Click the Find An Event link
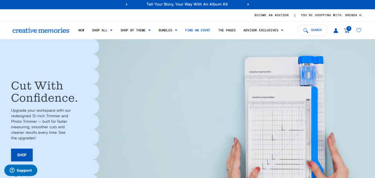The width and height of the screenshot is (375, 178). 198,30
